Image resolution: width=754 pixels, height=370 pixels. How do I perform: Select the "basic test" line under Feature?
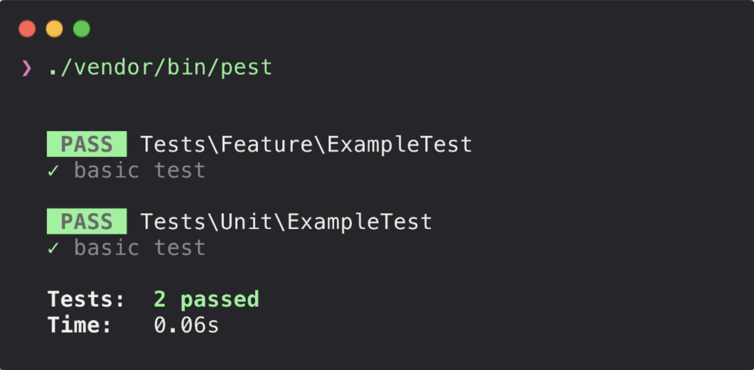(x=139, y=171)
